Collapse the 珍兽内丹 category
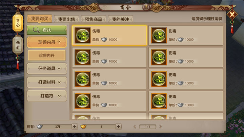Viewport: 244px width, 137px height. 47,42
